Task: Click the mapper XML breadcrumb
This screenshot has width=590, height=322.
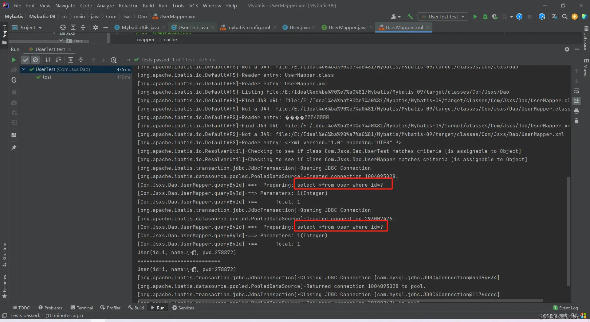Action: [x=146, y=40]
